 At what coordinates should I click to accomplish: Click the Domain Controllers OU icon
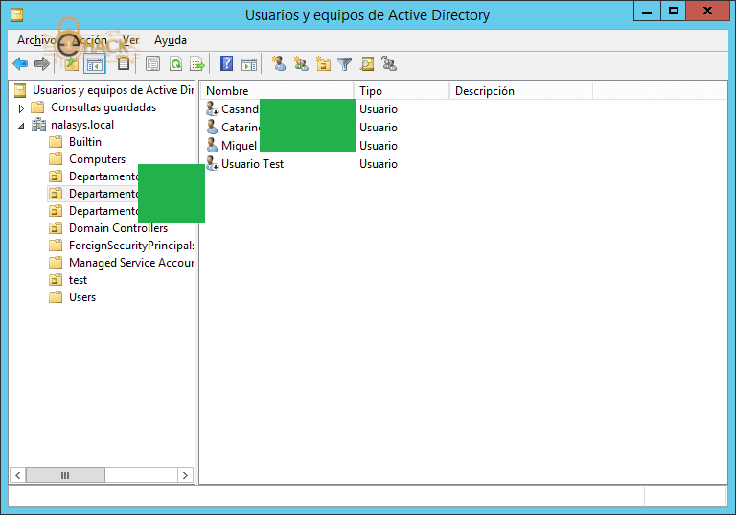point(56,228)
